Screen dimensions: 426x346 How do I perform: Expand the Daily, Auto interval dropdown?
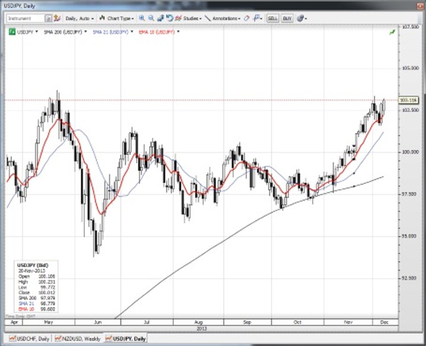coord(79,19)
